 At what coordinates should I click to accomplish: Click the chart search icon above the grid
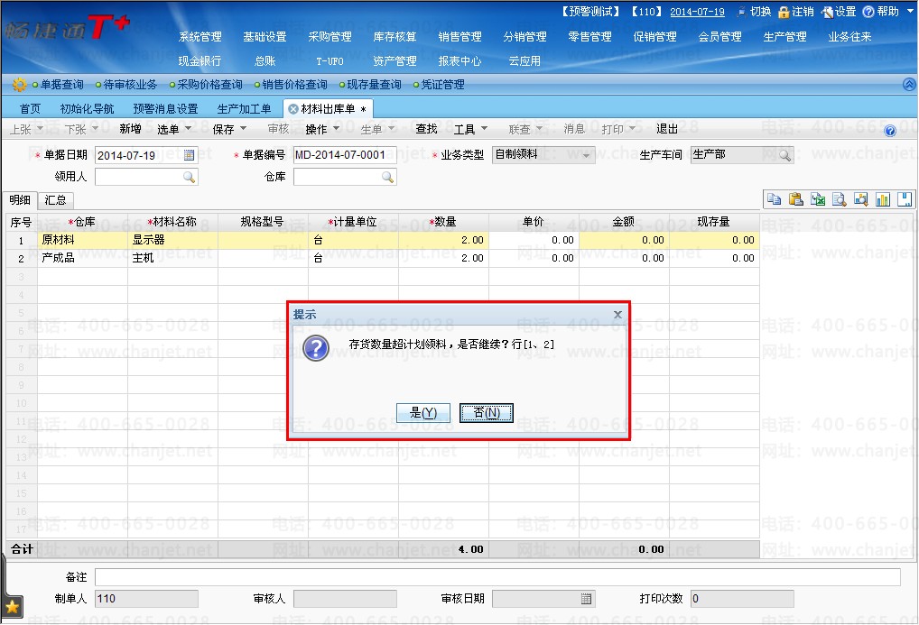(x=861, y=199)
